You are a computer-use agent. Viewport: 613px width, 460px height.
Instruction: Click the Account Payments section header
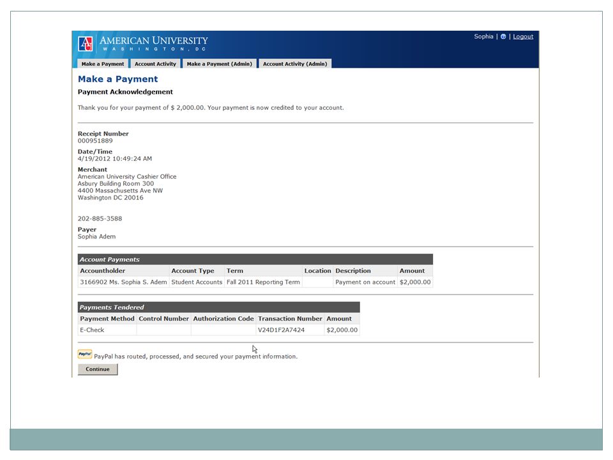(x=255, y=259)
